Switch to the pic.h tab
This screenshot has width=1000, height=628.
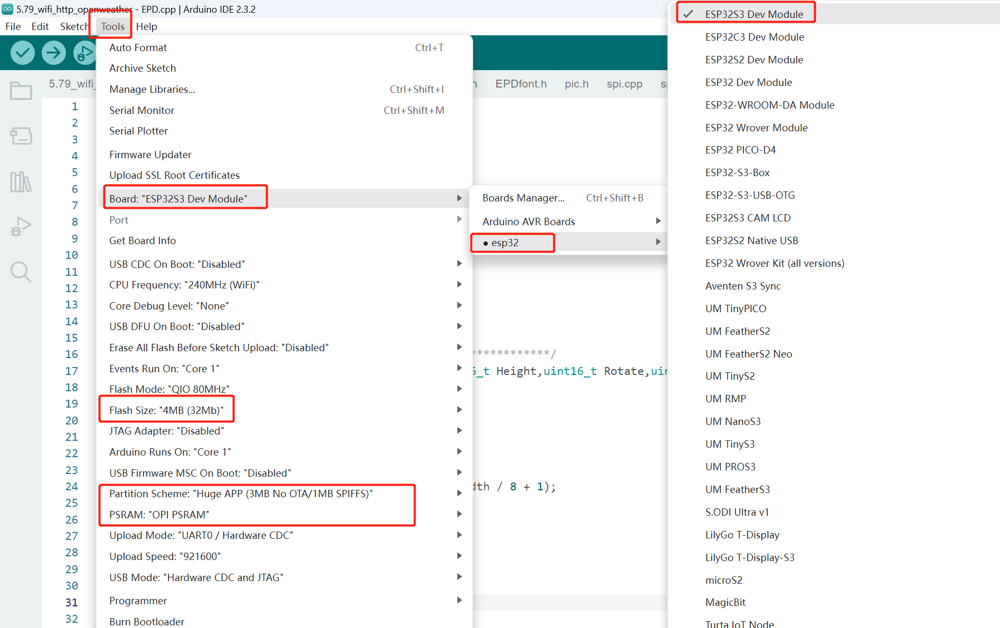tap(577, 84)
